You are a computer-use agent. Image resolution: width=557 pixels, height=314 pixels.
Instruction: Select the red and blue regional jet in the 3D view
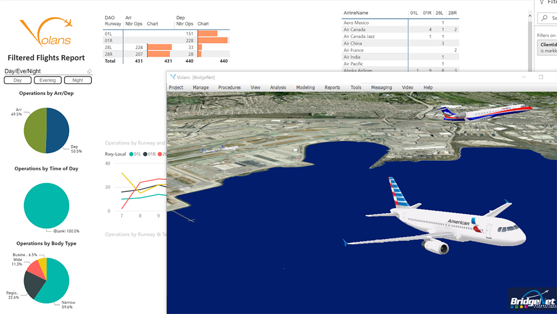pos(486,112)
